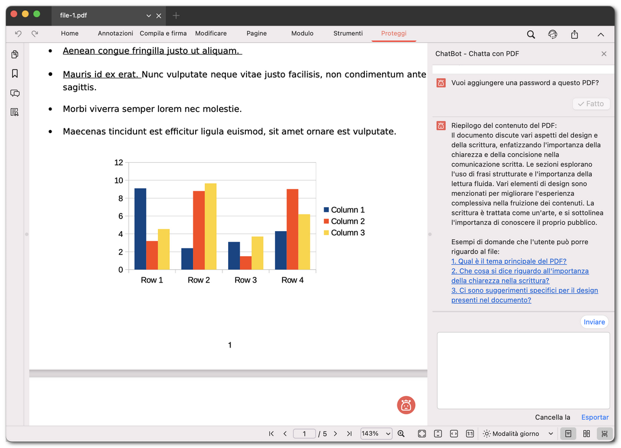The image size is (621, 448).
Task: Click the share icon in the top toolbar
Action: 574,34
